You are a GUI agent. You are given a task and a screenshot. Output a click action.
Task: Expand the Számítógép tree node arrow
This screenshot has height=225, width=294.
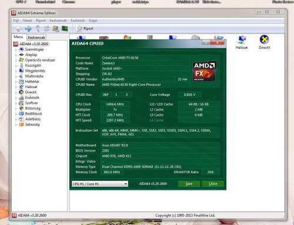(16, 49)
